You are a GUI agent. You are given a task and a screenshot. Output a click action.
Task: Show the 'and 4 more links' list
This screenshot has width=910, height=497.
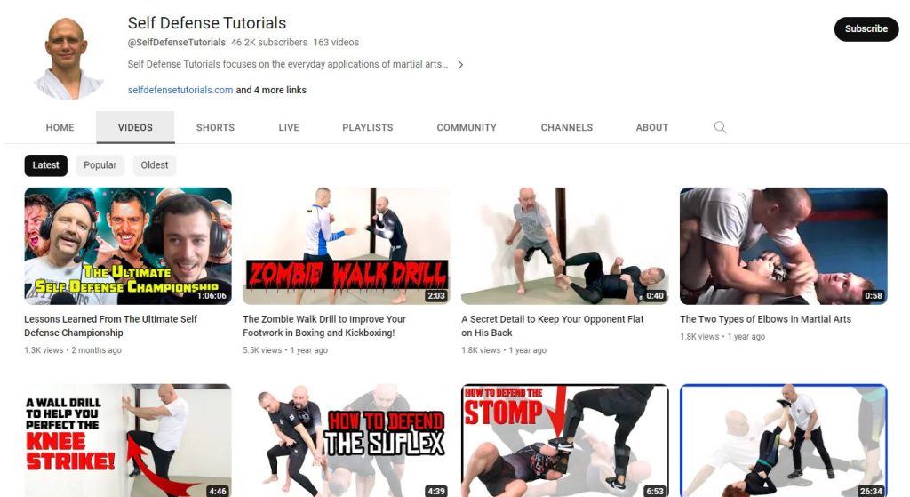click(x=271, y=90)
